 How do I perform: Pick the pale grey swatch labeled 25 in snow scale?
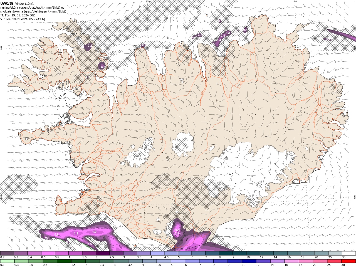click(x=335, y=253)
